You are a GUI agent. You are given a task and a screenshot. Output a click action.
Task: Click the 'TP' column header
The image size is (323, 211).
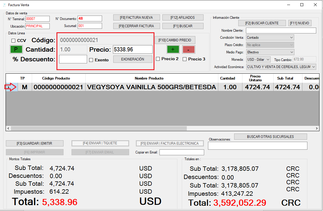click(22, 78)
